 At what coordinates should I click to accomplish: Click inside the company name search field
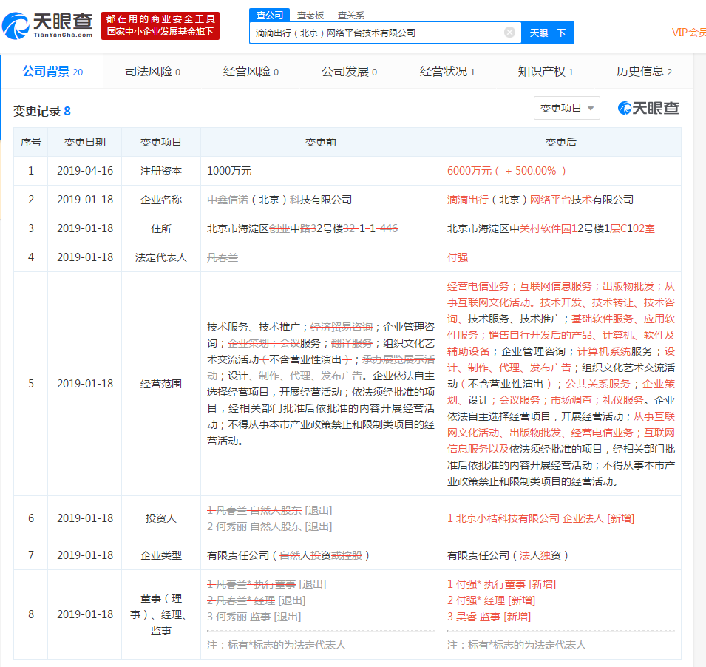pyautogui.click(x=377, y=33)
